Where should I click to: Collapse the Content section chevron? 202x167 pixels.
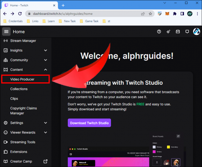coord(46,70)
